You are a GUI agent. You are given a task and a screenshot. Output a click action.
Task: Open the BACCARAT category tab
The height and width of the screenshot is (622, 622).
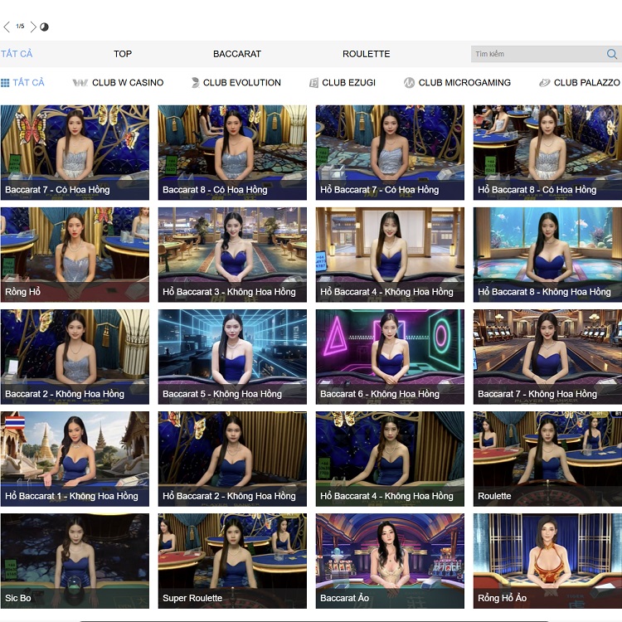237,54
